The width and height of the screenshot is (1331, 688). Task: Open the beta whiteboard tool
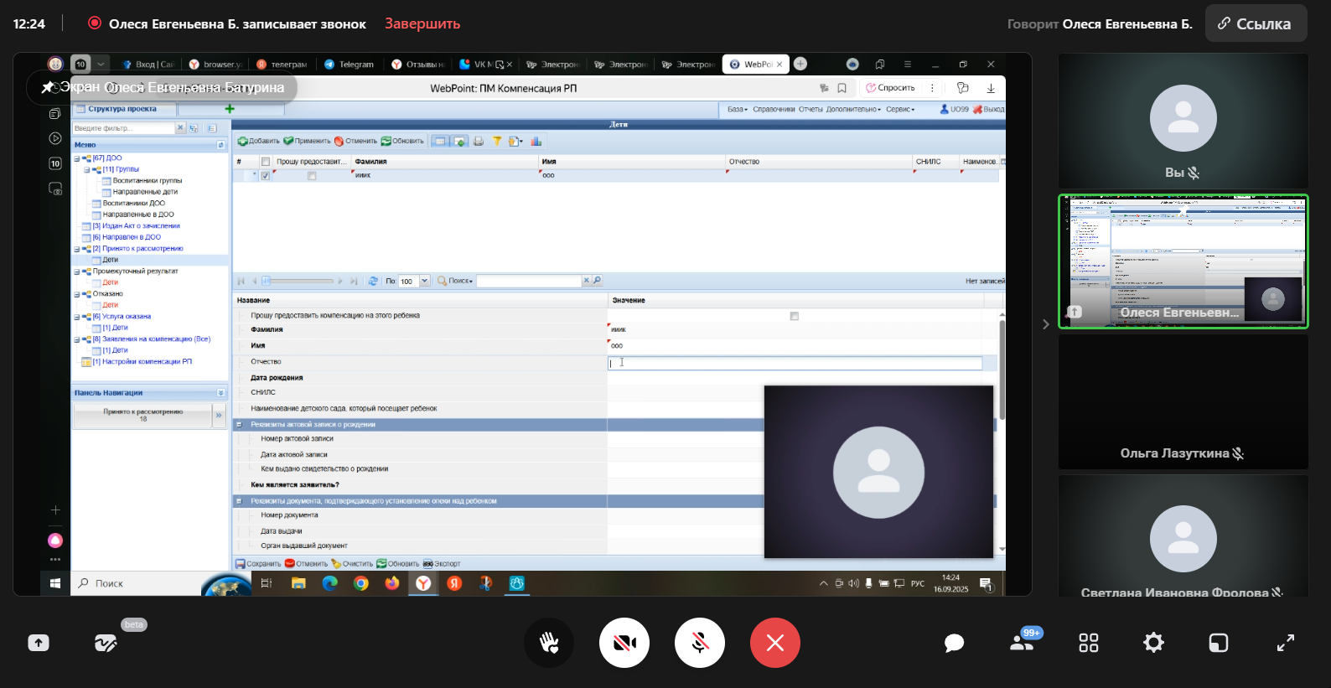[x=106, y=643]
